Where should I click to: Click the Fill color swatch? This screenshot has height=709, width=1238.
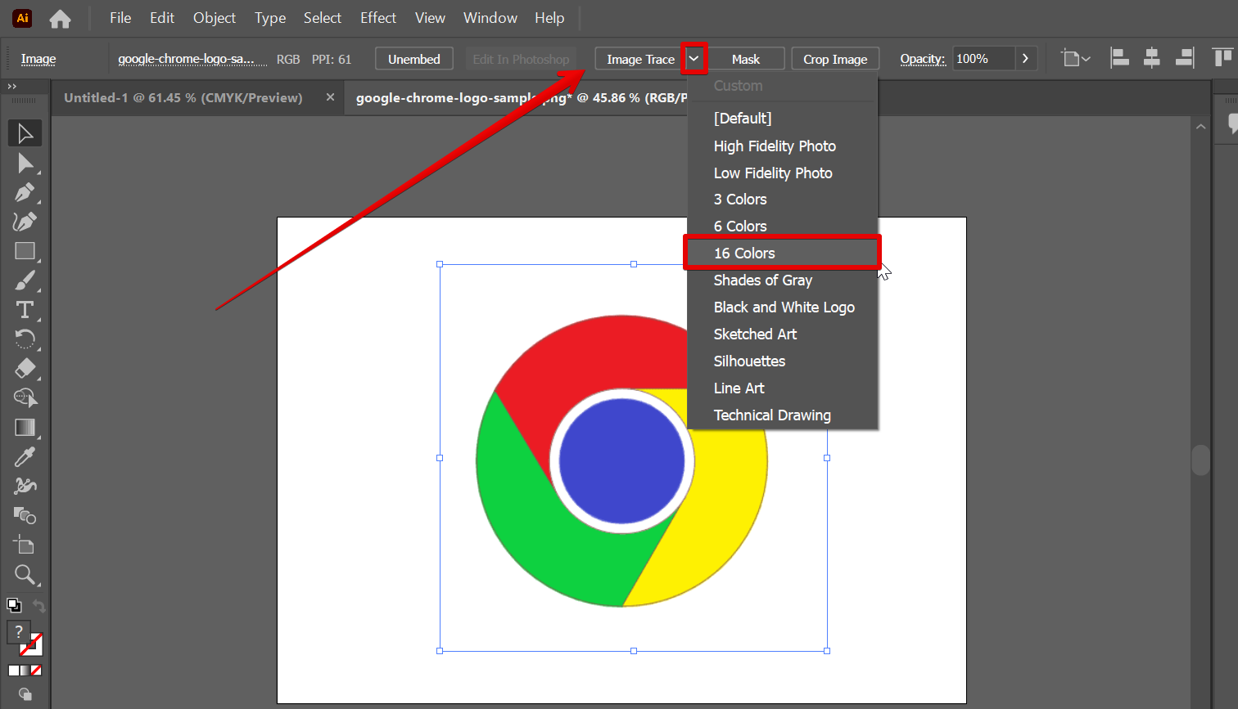coord(18,632)
